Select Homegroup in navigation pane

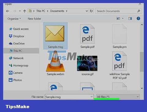tap(18, 65)
